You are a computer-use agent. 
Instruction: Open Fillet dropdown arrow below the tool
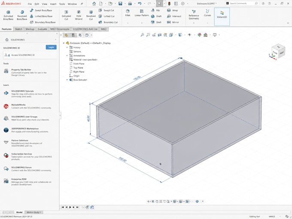click(128, 23)
